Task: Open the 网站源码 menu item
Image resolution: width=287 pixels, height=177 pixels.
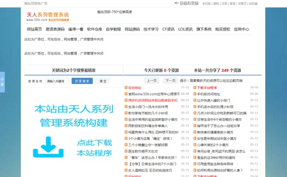Action: click(x=132, y=29)
